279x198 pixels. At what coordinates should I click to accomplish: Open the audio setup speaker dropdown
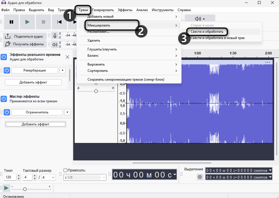coord(200,19)
